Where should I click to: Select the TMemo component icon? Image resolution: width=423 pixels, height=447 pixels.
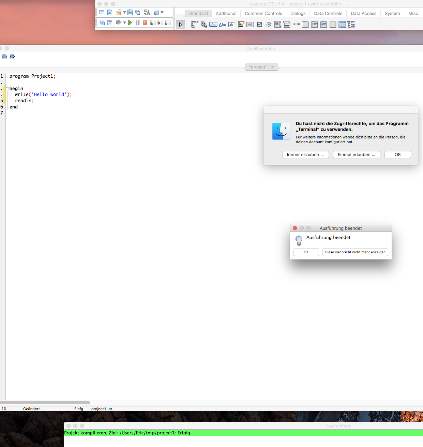241,25
